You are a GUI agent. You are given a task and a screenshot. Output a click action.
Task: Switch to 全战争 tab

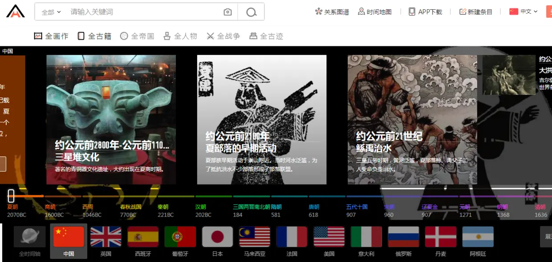tap(223, 36)
